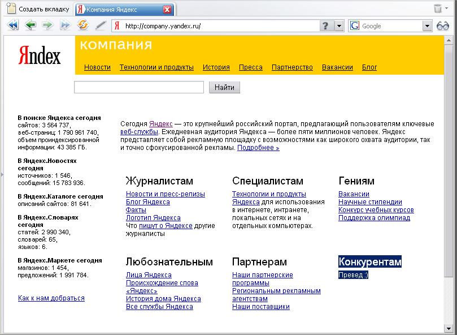
Task: Open the Научные стипендии link
Action: [x=370, y=202]
